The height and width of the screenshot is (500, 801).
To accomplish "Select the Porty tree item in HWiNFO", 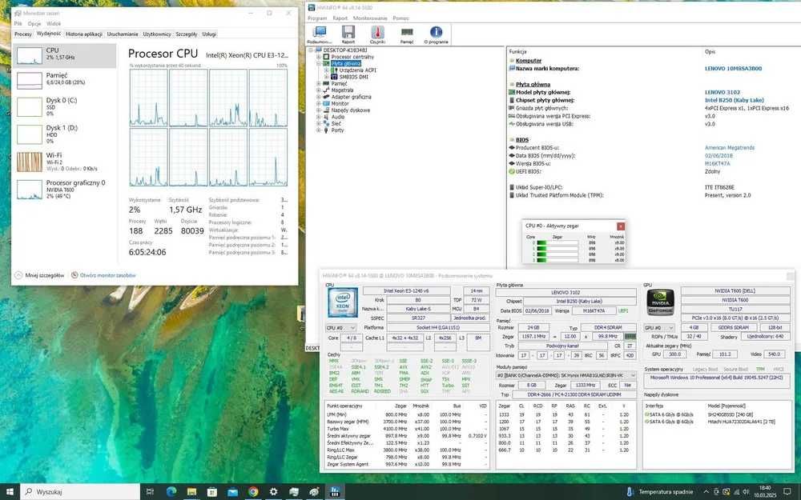I will coord(337,130).
